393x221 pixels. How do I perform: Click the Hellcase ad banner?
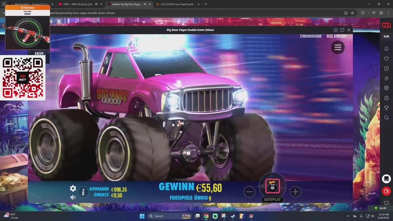(x=27, y=28)
